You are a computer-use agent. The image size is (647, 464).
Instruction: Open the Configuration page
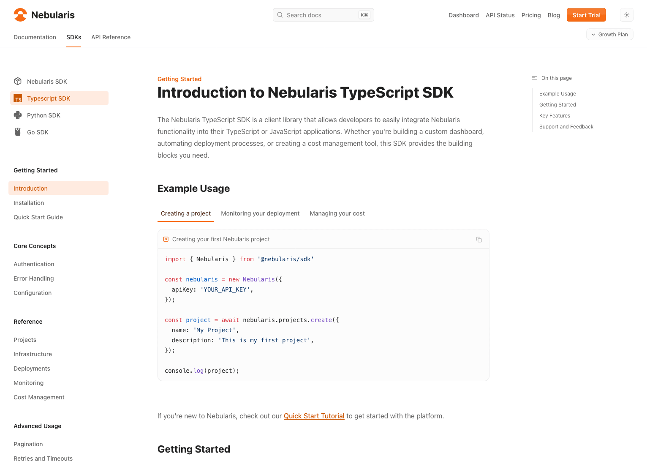[33, 293]
